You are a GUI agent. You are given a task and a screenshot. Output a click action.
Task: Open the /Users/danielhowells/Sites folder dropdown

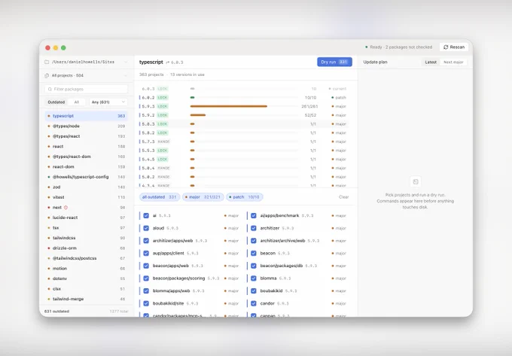tap(86, 62)
